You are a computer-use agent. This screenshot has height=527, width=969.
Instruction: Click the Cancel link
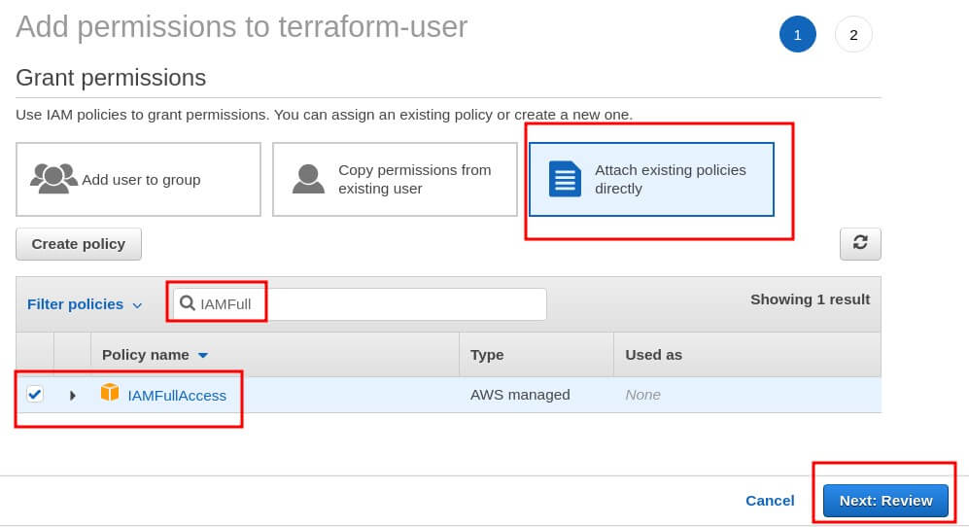point(770,501)
